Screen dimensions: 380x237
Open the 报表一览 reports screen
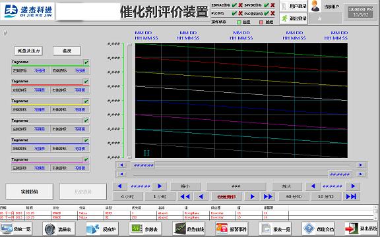coord(275,228)
